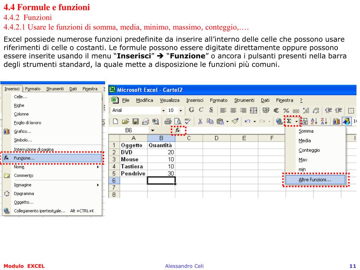Open the File menu in Excel
Viewport: 360px width, 270px height.
click(126, 100)
